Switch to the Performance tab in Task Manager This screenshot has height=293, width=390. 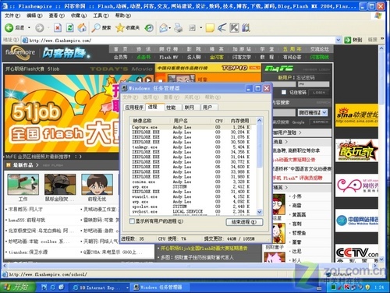click(x=171, y=108)
